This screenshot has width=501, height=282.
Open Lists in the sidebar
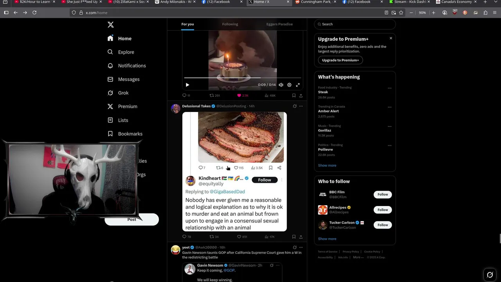click(117, 120)
